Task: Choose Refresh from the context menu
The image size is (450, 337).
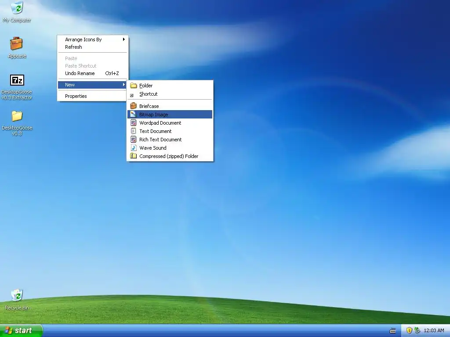Action: [93, 47]
